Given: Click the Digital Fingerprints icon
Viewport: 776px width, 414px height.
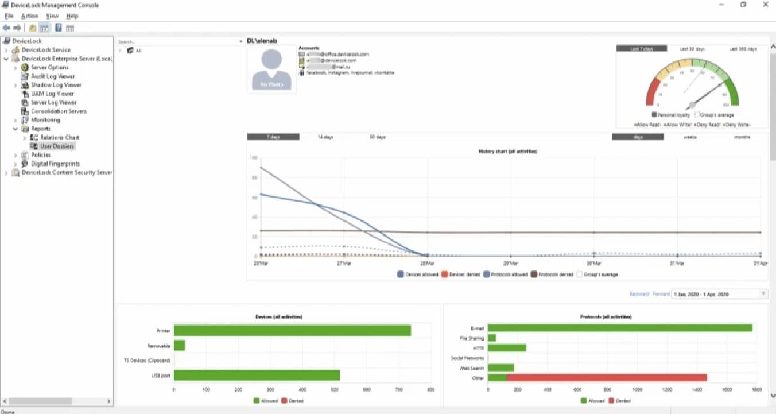Looking at the screenshot, I should point(25,164).
